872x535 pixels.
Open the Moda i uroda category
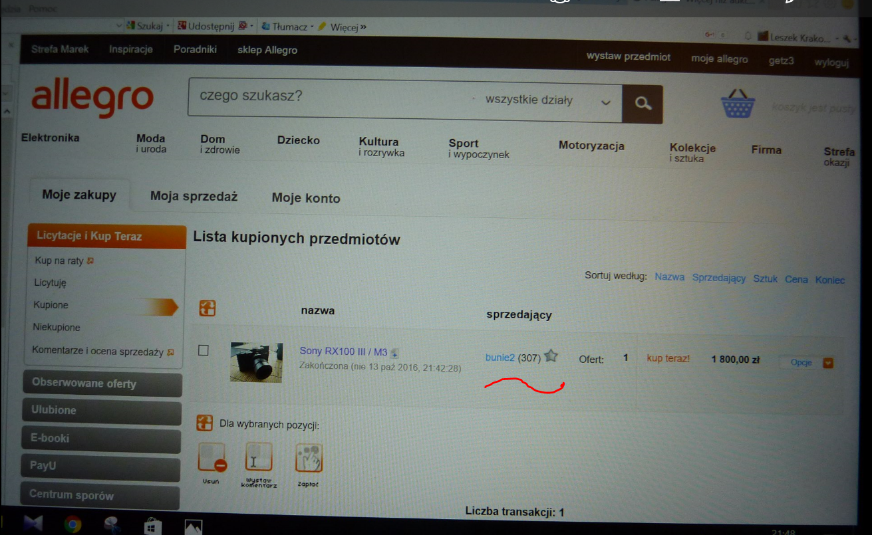click(152, 144)
